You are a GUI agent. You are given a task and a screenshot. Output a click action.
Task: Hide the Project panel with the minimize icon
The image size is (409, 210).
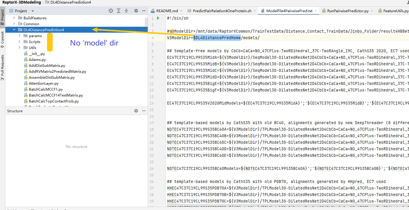coord(143,10)
